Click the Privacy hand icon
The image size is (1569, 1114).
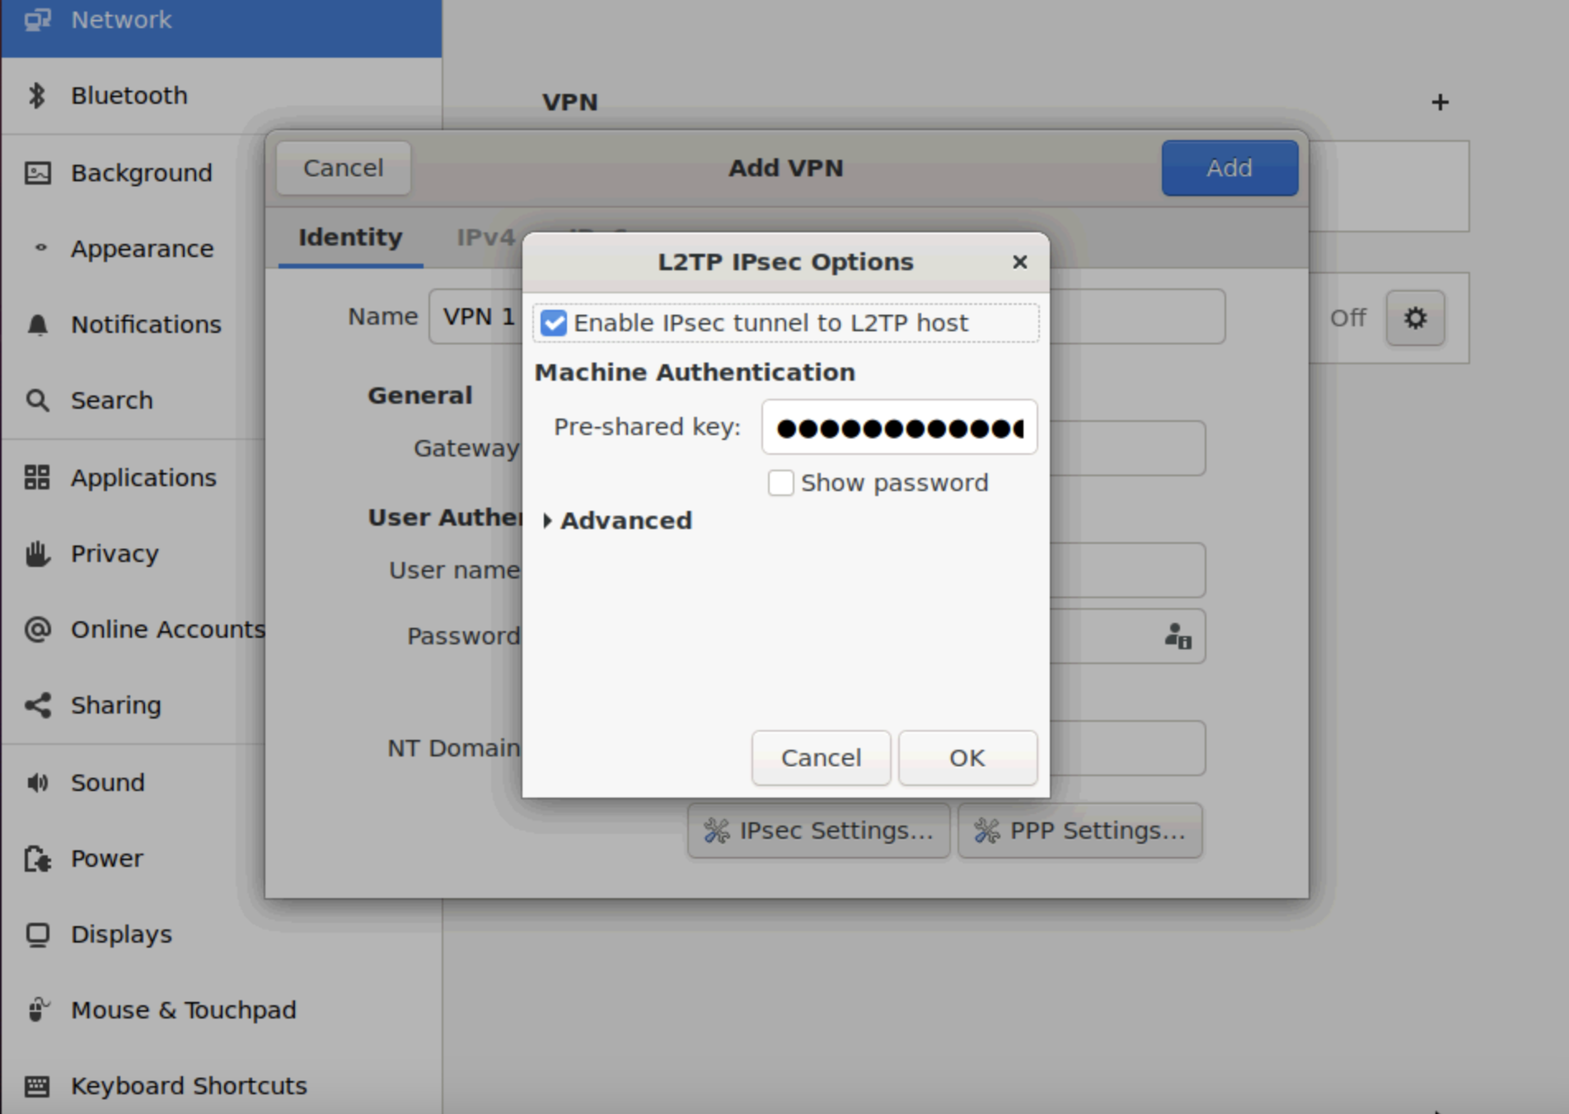pyautogui.click(x=38, y=554)
